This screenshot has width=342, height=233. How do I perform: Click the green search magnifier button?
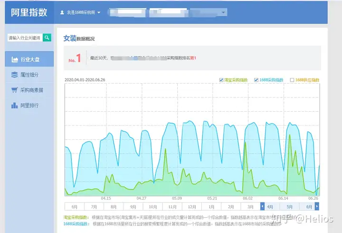47,38
